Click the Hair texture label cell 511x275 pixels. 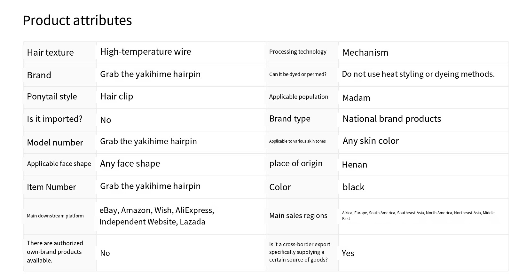[50, 52]
